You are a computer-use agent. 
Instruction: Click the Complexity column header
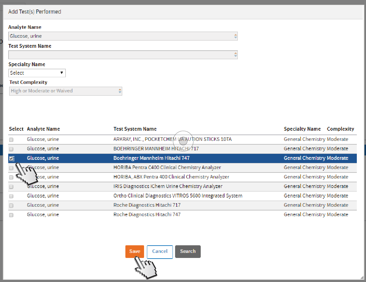[340, 129]
